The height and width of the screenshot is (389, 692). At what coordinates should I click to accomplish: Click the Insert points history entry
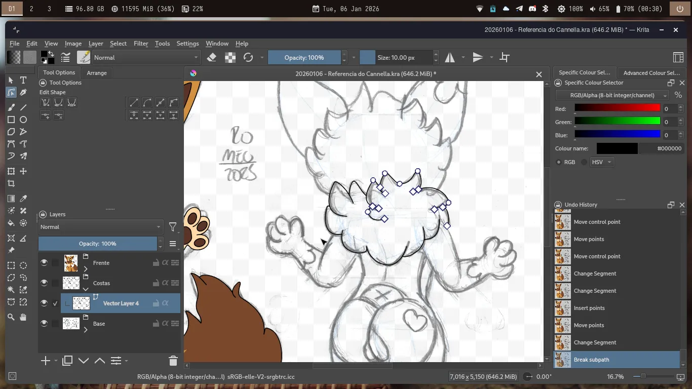tap(589, 308)
